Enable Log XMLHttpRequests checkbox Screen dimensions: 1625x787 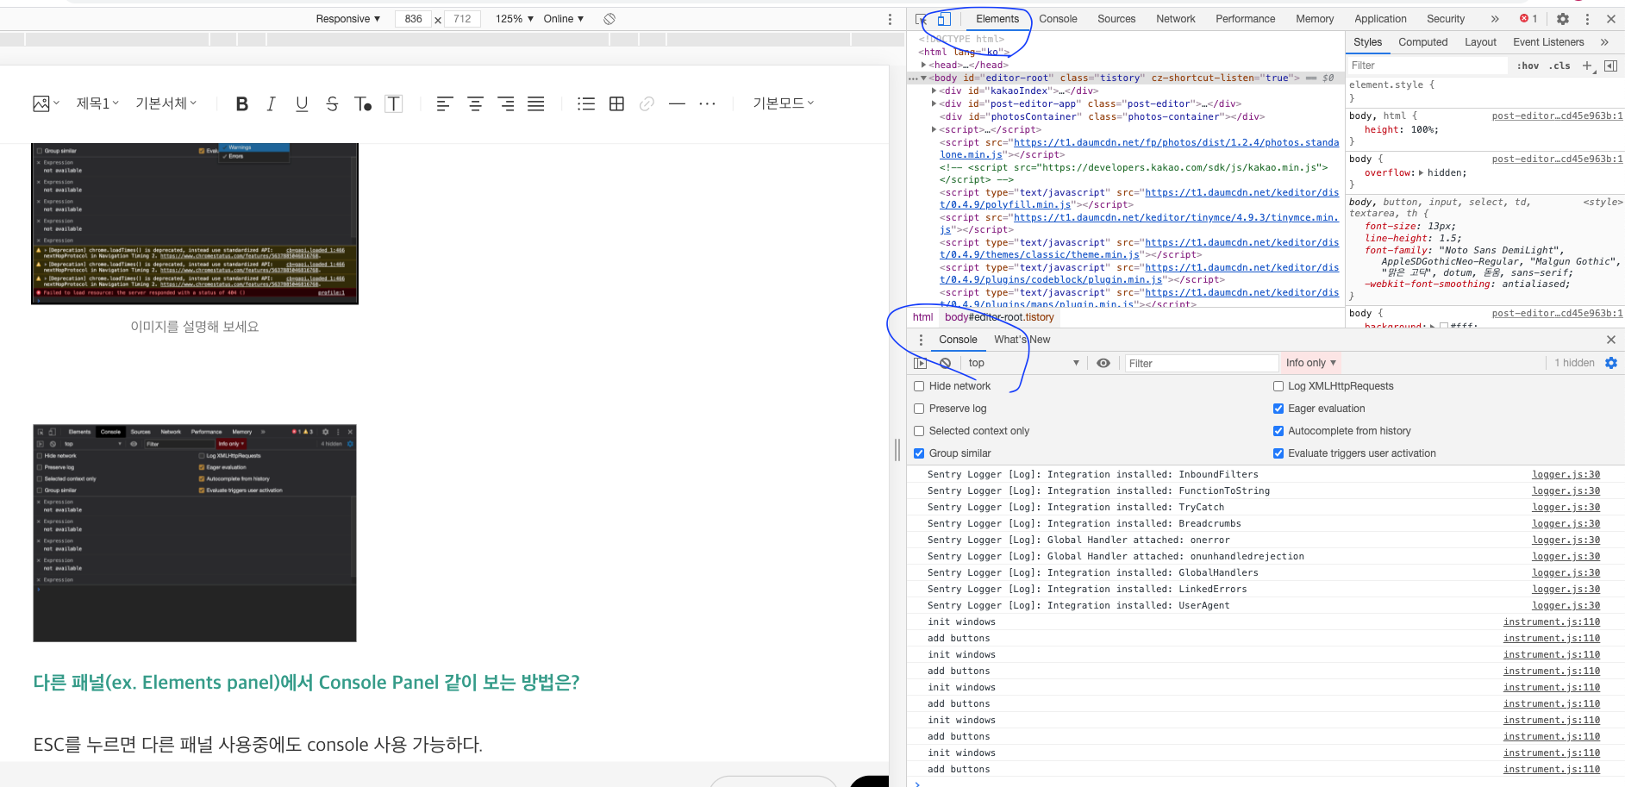[x=1278, y=386]
